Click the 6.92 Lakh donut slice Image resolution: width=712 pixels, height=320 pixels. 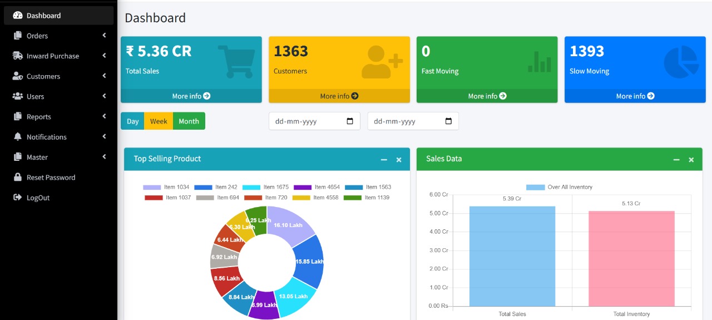(223, 257)
